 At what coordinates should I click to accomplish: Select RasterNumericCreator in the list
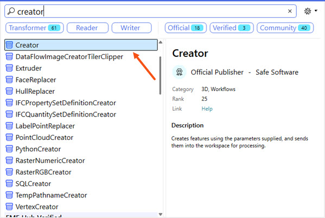pos(81,161)
